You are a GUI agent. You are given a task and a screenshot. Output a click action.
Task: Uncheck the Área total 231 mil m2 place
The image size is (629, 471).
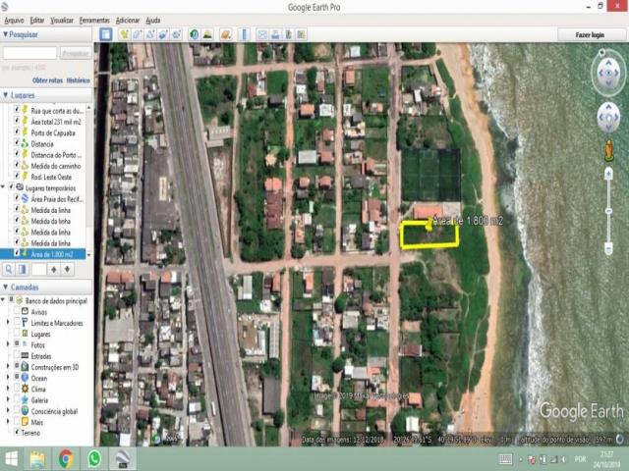[x=17, y=120]
